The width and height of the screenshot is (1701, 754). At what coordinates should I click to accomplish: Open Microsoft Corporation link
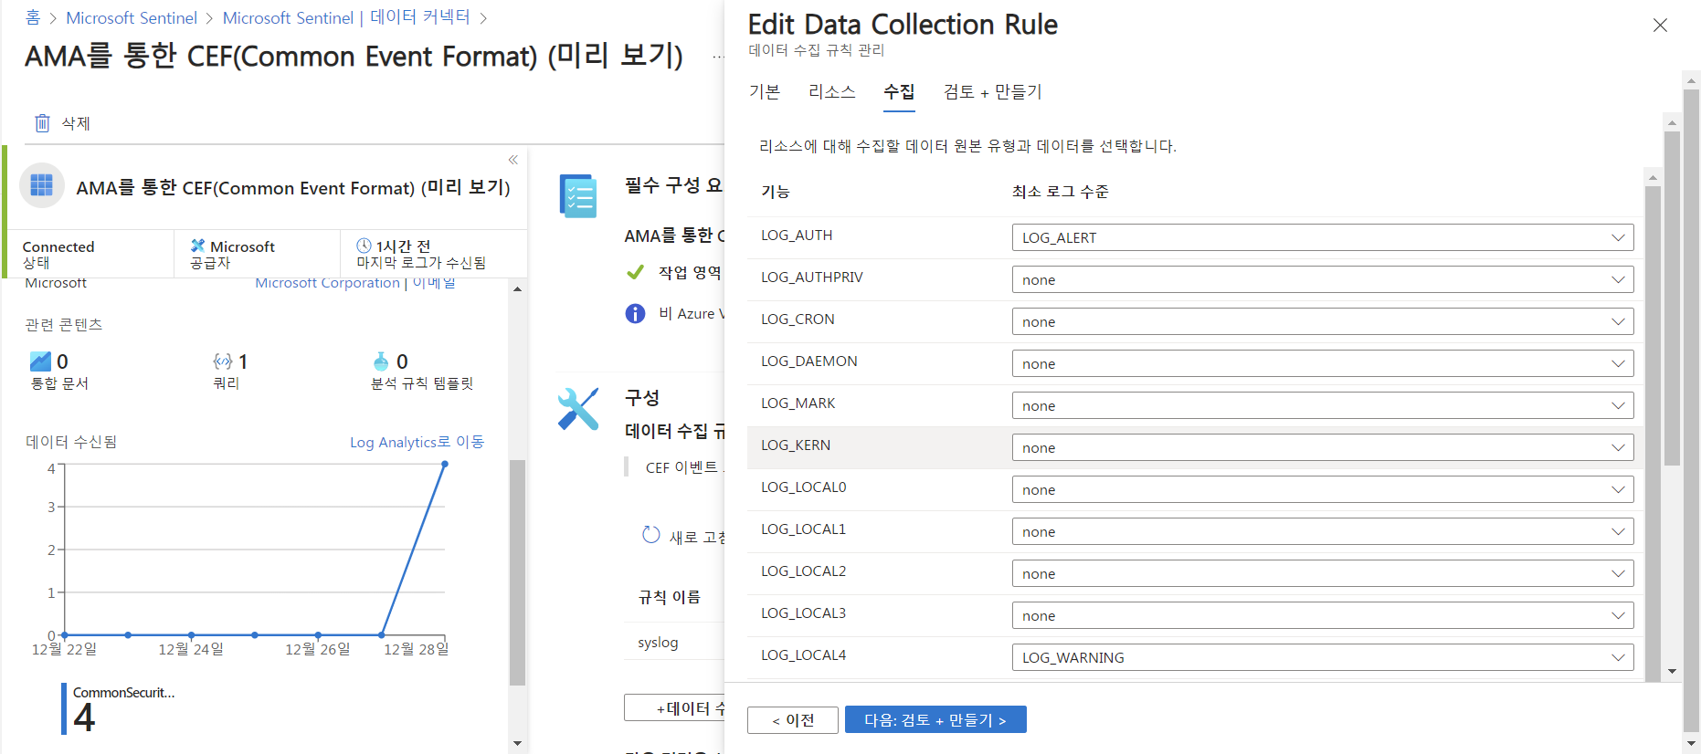(x=327, y=283)
